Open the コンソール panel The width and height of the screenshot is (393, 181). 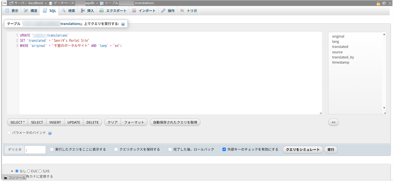pyautogui.click(x=15, y=178)
